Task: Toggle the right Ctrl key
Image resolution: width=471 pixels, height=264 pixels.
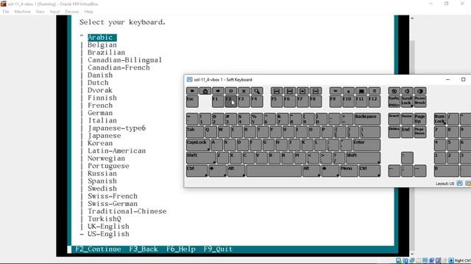Action: coord(369,171)
